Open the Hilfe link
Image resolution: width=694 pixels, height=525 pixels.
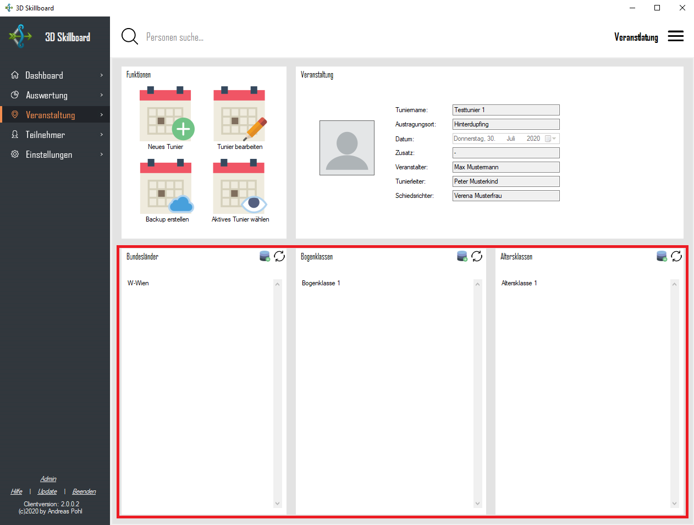[16, 491]
